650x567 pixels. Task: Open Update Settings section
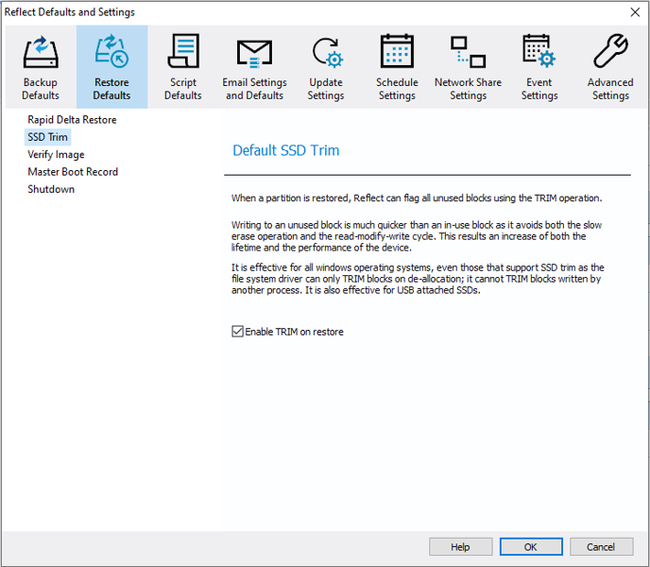point(325,67)
